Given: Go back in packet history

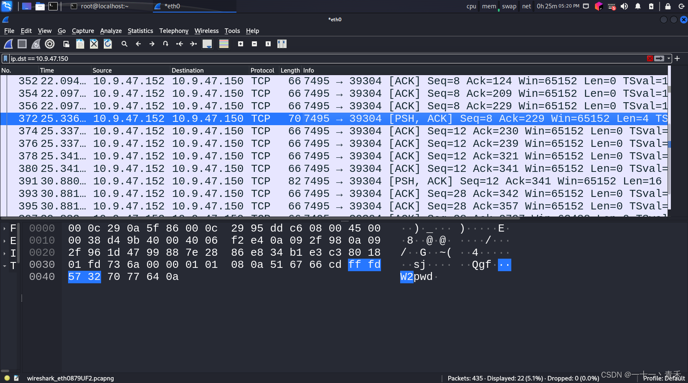Looking at the screenshot, I should click(x=138, y=44).
